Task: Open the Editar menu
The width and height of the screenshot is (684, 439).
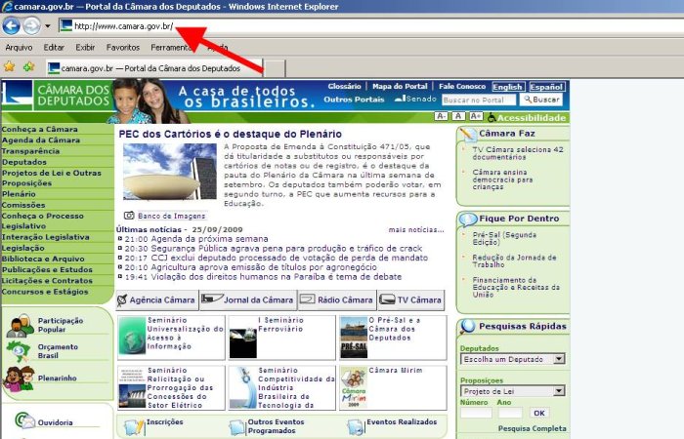Action: [x=54, y=47]
